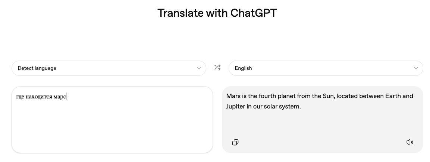This screenshot has height=162, width=430.
Task: Click the word "Jupiter" in translation
Action: [x=235, y=107]
